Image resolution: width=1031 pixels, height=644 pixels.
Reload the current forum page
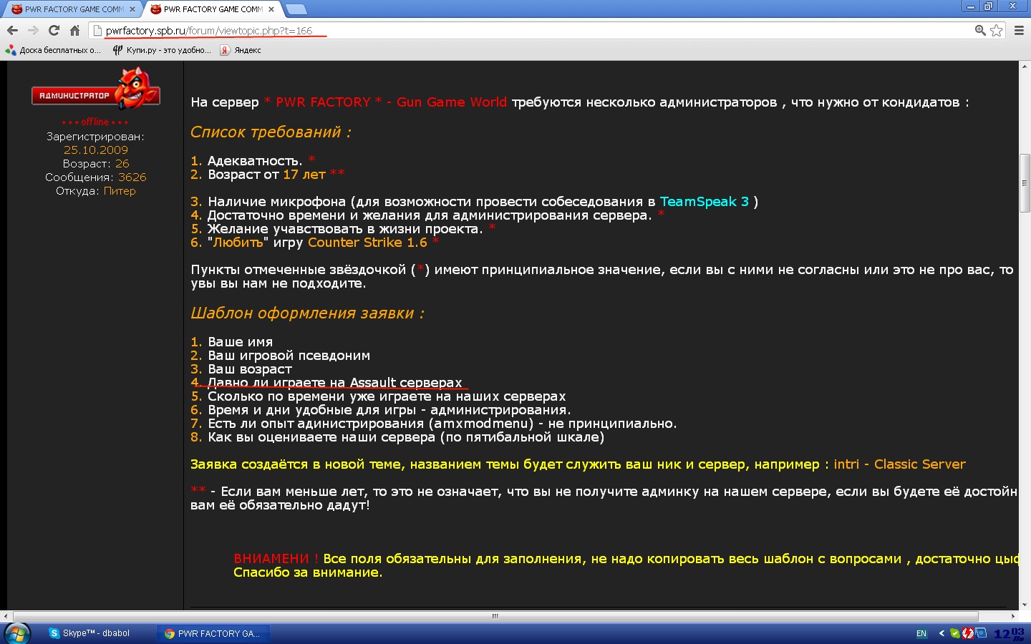coord(54,30)
